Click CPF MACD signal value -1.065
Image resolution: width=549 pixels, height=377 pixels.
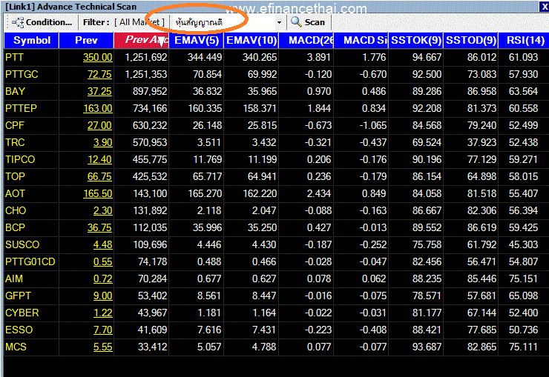(x=373, y=125)
